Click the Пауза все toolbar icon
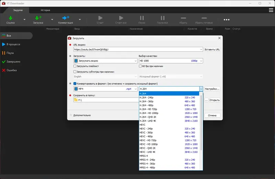 (163, 18)
